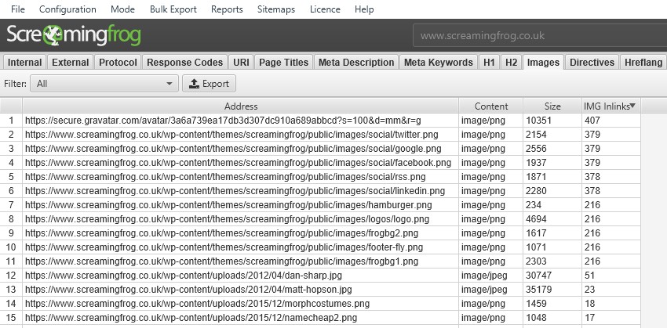Switch to the External tab
667x328 pixels.
pyautogui.click(x=70, y=63)
